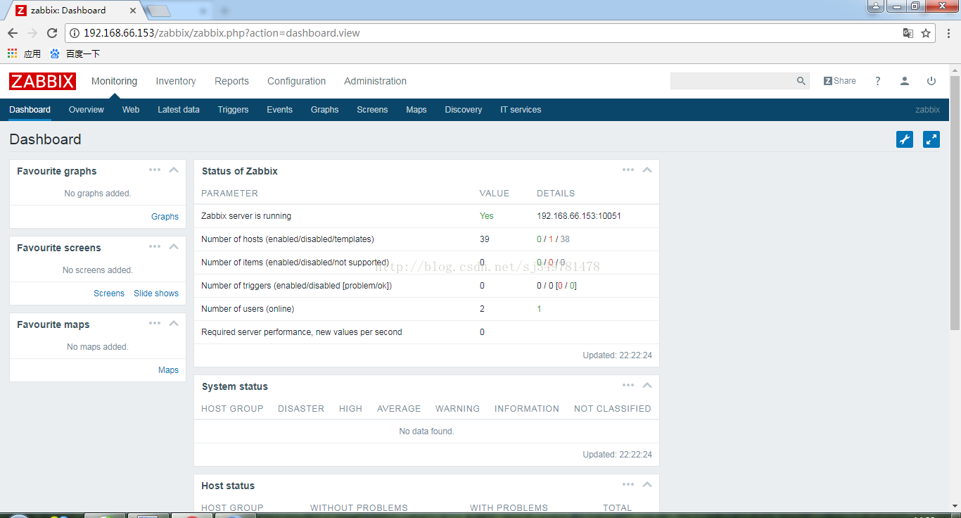Collapse the Favourite graphs widget
Image resolution: width=961 pixels, height=518 pixels.
[x=174, y=170]
